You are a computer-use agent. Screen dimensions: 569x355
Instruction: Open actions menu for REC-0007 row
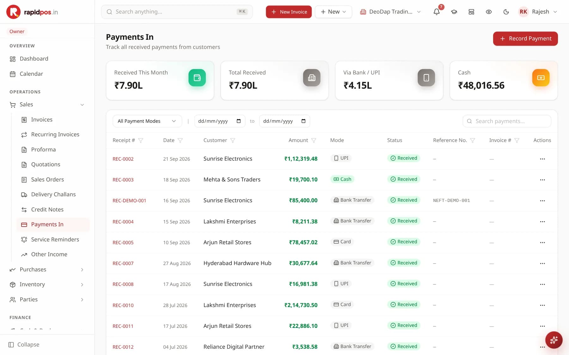click(x=542, y=263)
